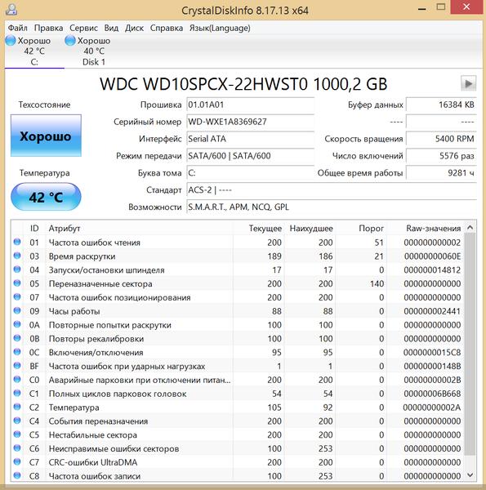Click the power on hours field 9281 ч
Image resolution: width=486 pixels, height=490 pixels.
(x=441, y=173)
